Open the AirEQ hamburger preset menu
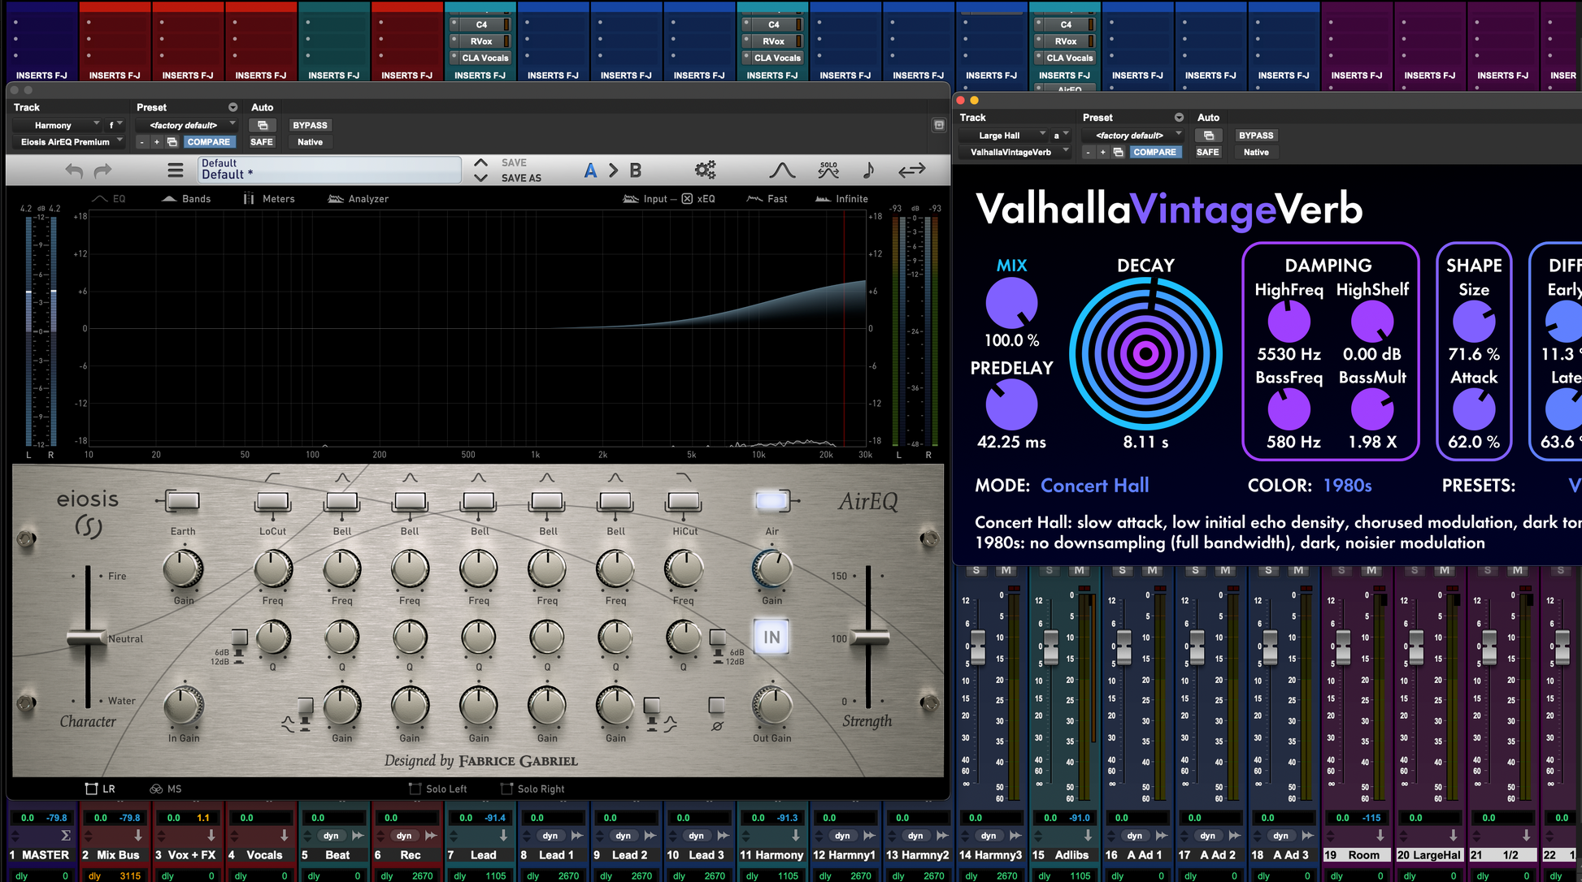 (x=176, y=171)
